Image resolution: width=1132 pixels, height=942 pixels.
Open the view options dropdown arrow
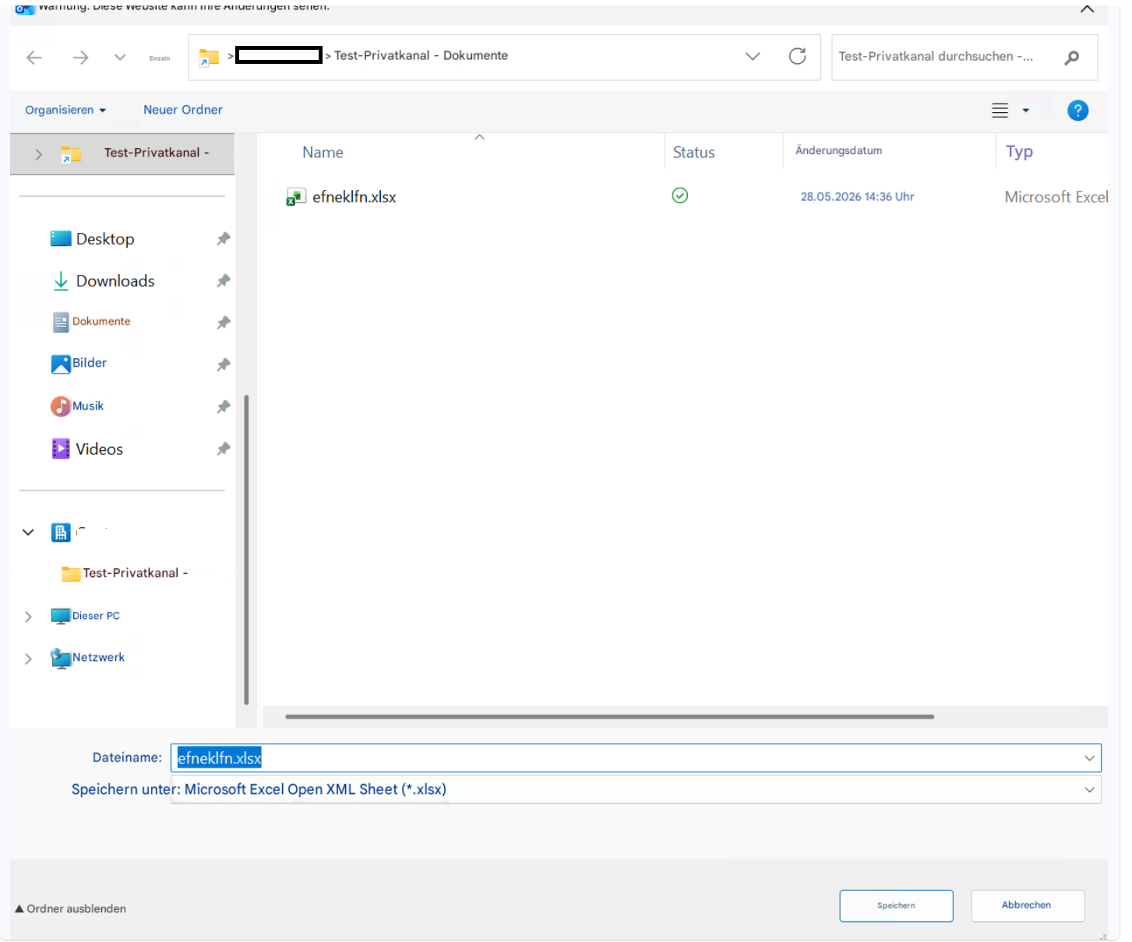tap(1026, 111)
